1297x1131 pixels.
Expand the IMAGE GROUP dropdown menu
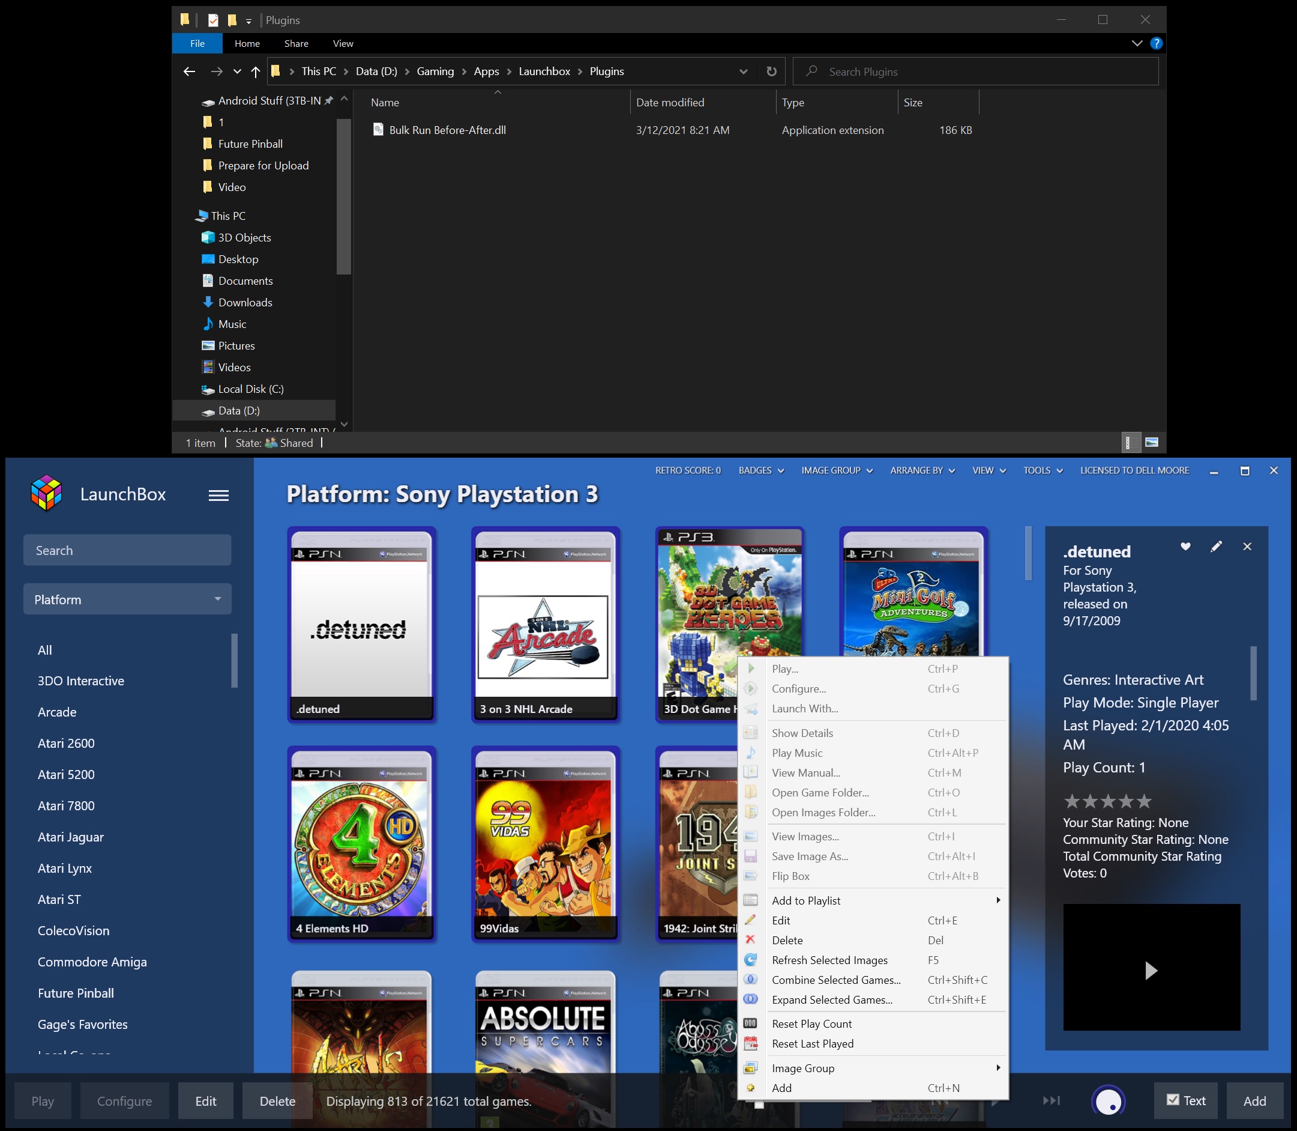tap(837, 470)
